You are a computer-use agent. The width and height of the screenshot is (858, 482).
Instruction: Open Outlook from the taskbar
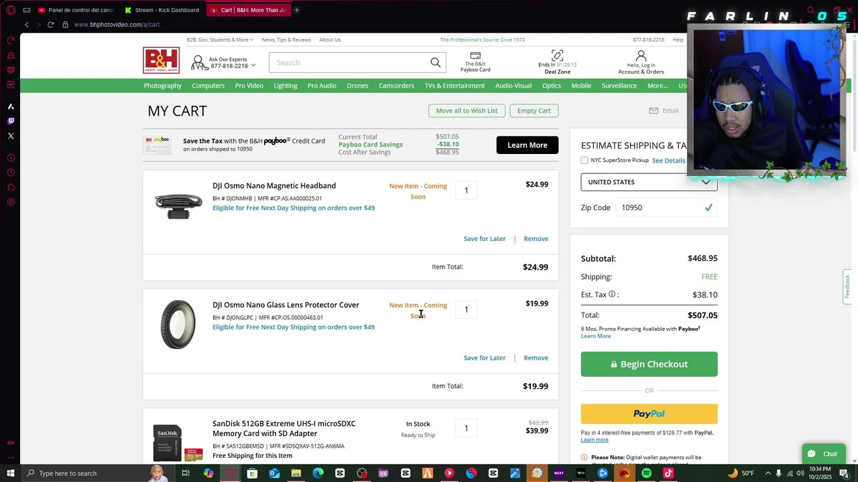[x=274, y=473]
